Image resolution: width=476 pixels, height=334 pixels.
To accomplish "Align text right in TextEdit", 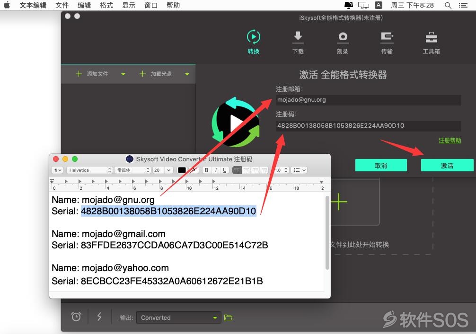I will (256, 170).
